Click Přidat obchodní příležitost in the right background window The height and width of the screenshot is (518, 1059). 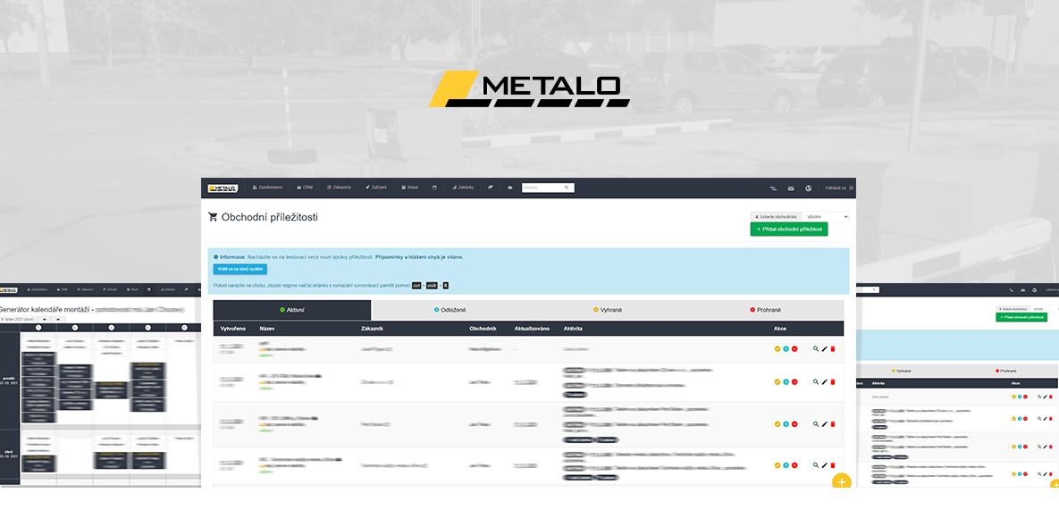(x=1021, y=317)
